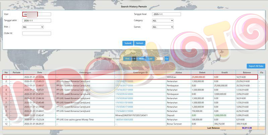Click the Go pagination button
The height and width of the screenshot is (135, 268).
(x=166, y=59)
